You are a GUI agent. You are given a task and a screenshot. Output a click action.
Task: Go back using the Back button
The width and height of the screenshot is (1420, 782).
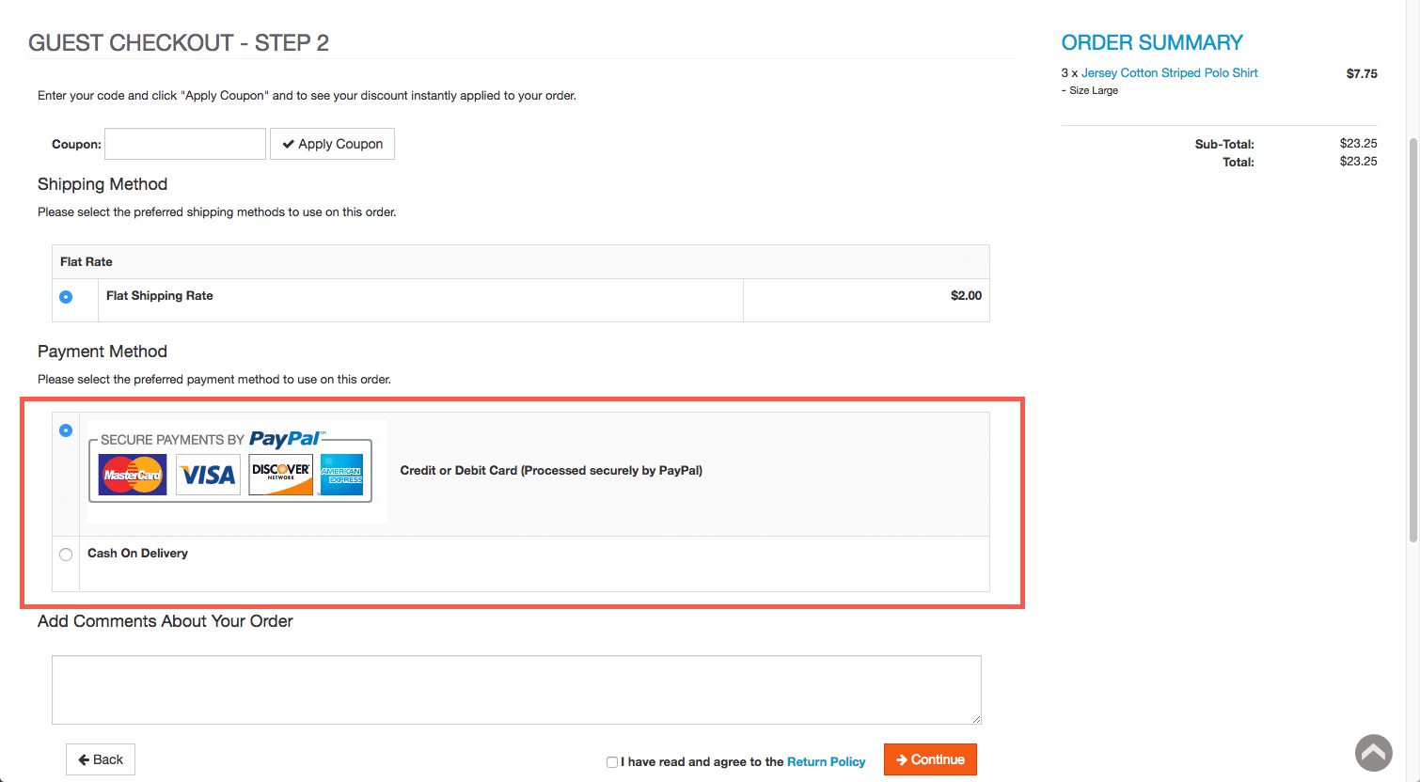pyautogui.click(x=101, y=759)
